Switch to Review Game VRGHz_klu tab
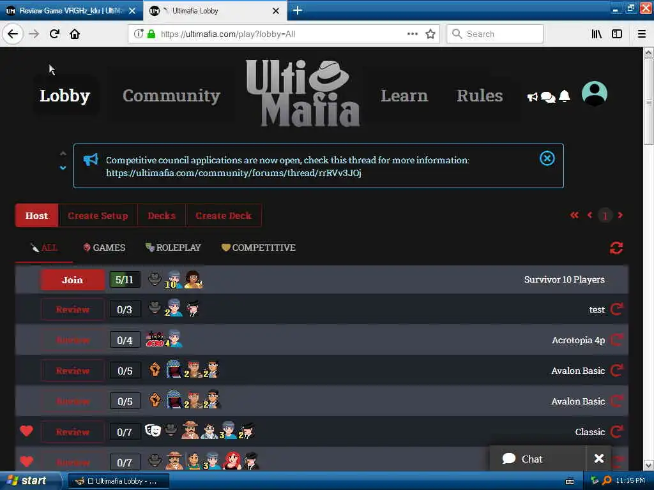The width and height of the screenshot is (654, 490). point(72,11)
